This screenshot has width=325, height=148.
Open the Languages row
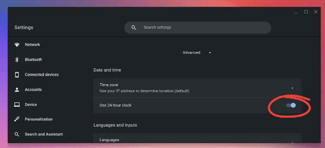tap(197, 138)
